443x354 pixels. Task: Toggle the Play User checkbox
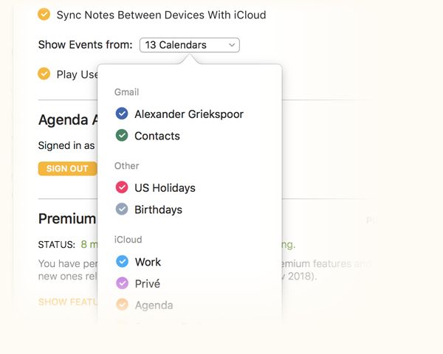[x=44, y=74]
